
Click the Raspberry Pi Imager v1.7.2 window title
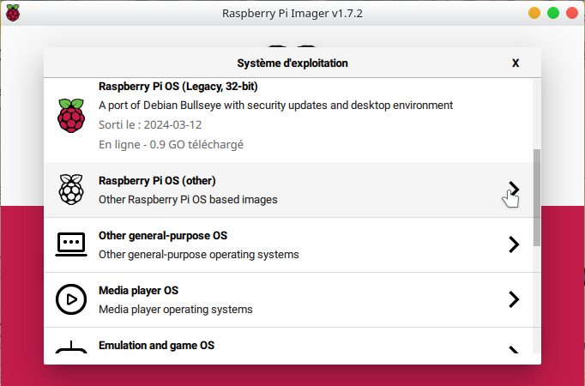point(292,14)
